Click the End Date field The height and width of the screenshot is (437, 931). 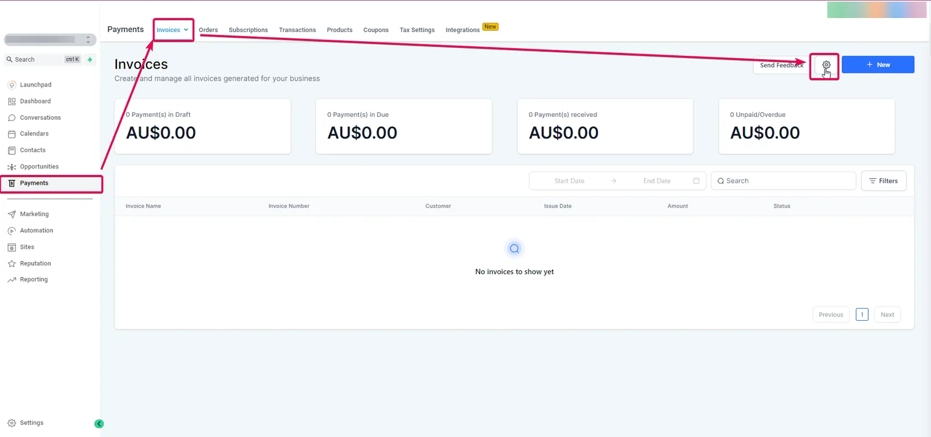point(657,181)
